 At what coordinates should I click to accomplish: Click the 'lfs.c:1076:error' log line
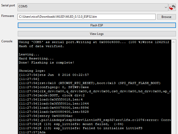(x=95, y=120)
